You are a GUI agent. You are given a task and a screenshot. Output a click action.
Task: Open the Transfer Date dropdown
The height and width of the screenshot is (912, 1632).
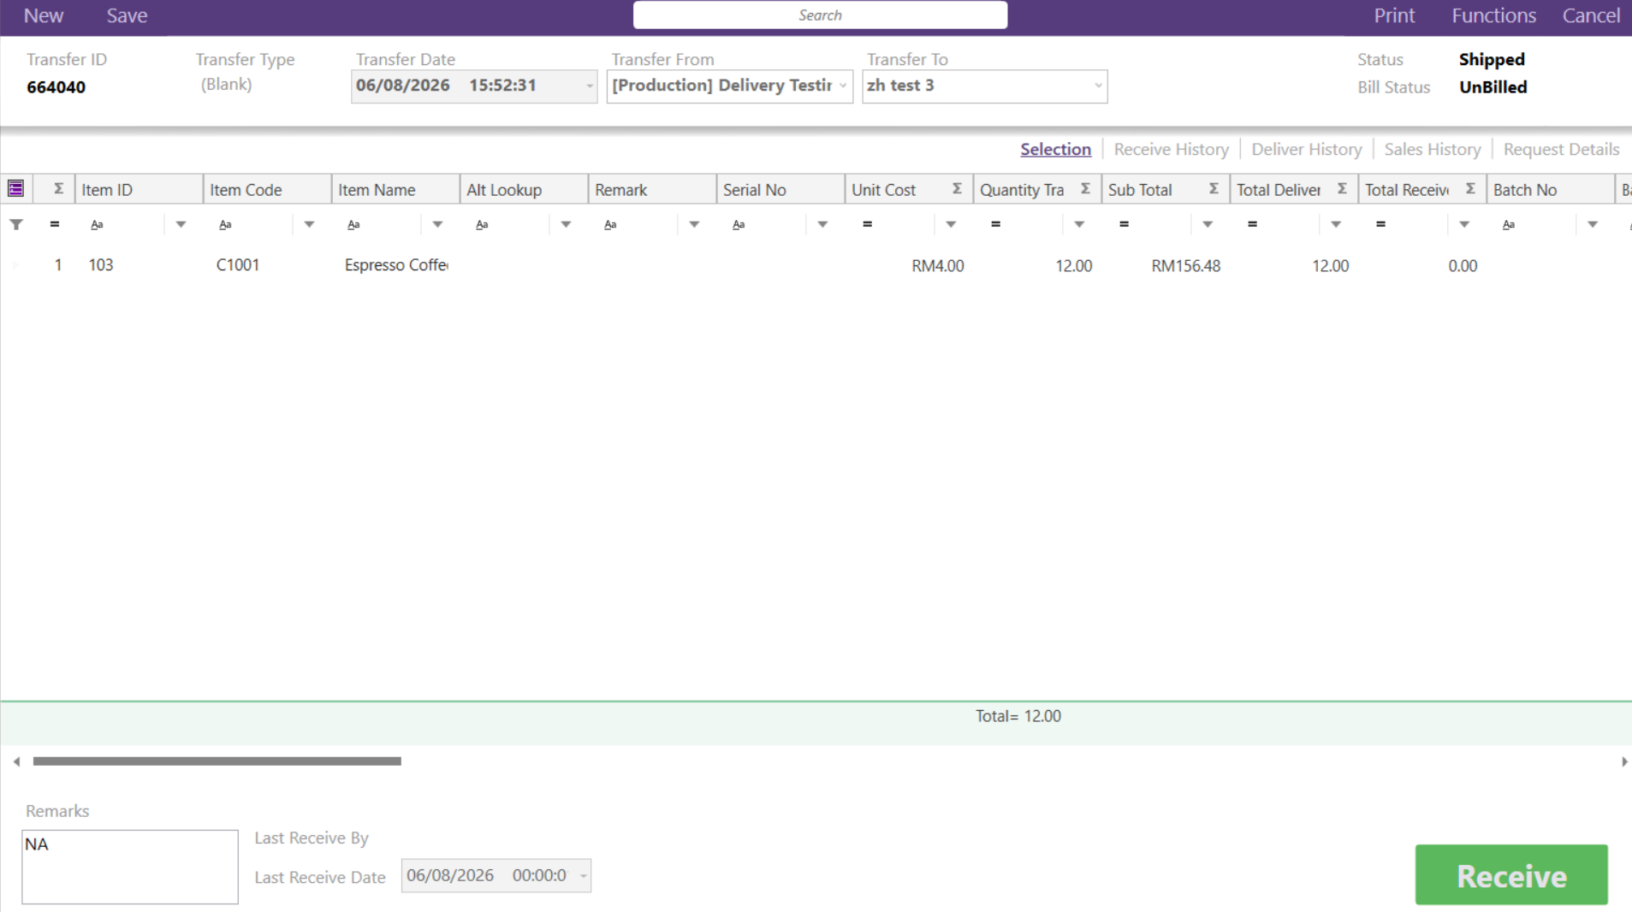coord(589,86)
